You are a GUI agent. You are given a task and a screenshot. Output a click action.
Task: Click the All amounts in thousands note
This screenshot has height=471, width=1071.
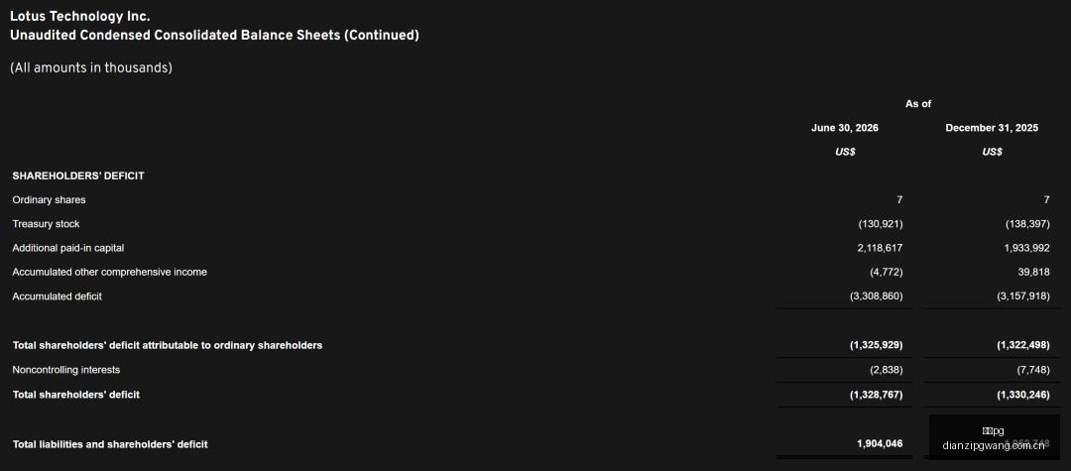(x=91, y=68)
